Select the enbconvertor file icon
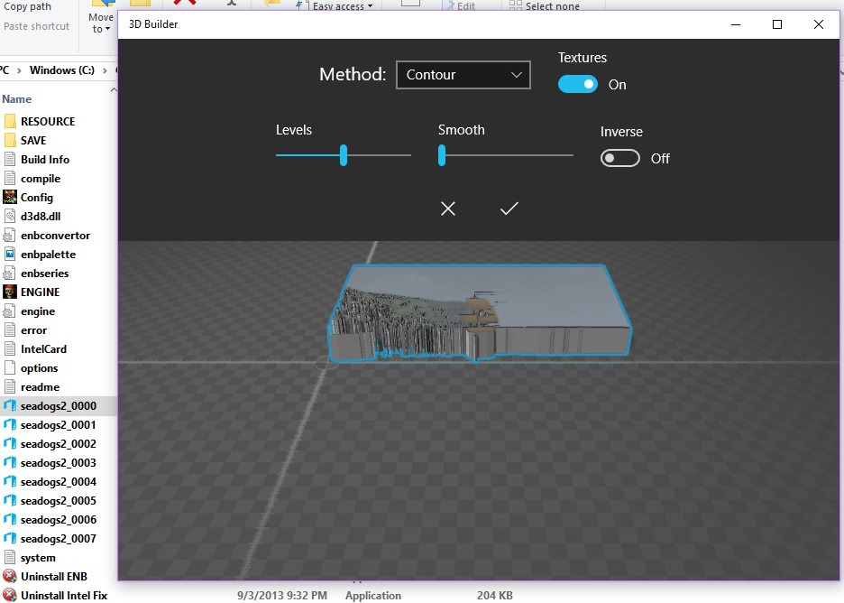844x603 pixels. tap(9, 236)
